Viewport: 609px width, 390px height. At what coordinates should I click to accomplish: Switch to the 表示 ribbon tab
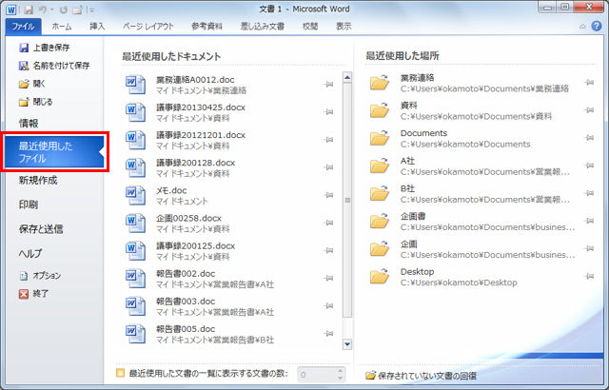[344, 27]
